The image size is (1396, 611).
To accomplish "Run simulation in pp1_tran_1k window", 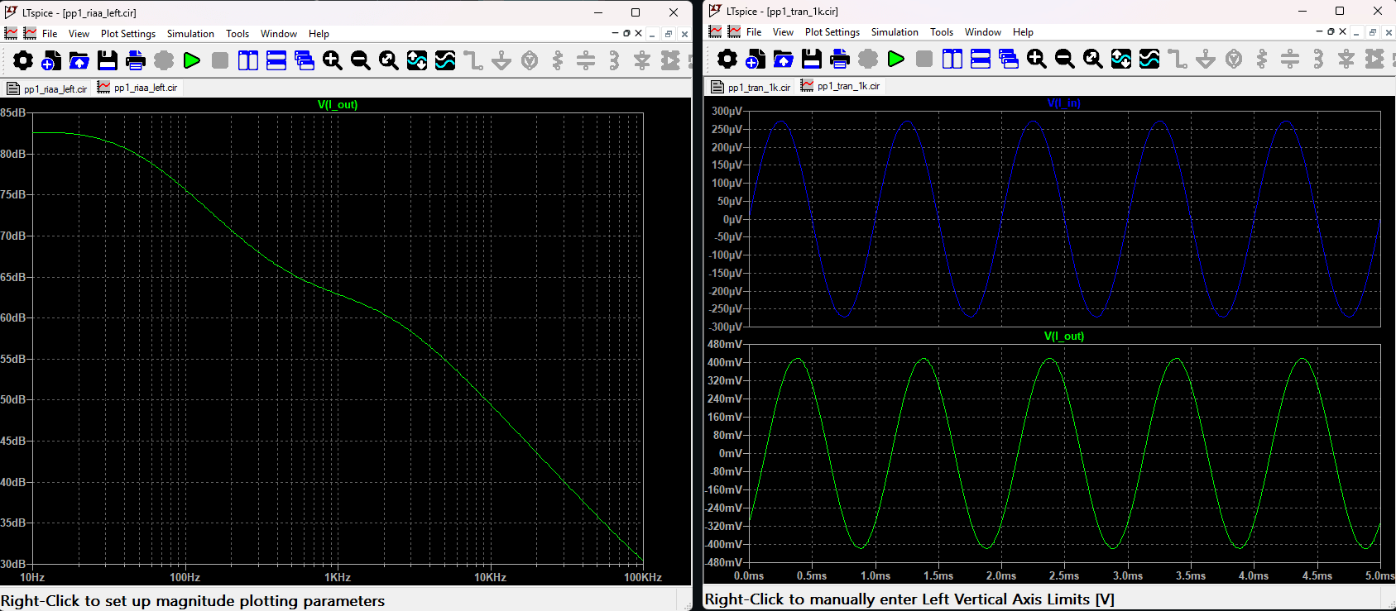I will [x=896, y=59].
